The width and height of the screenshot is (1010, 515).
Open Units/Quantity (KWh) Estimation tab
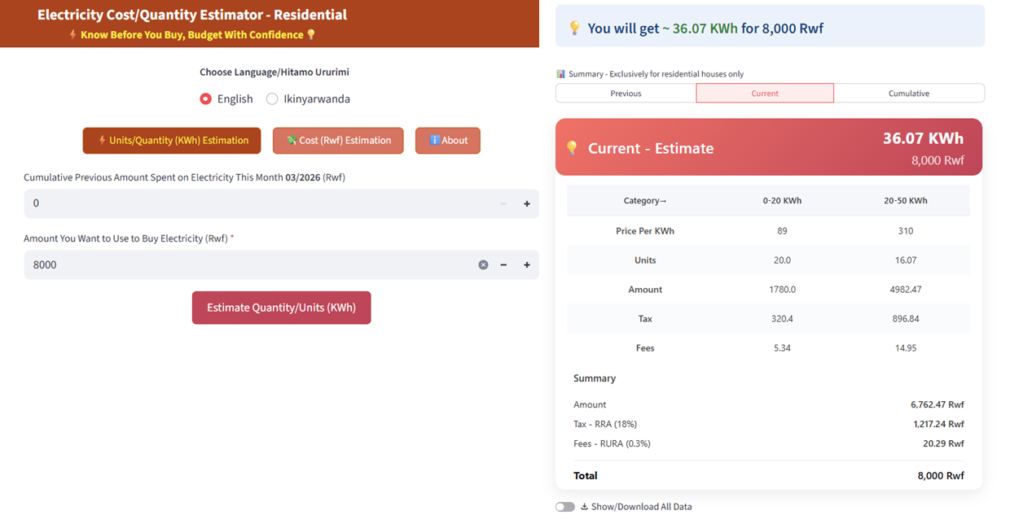(x=172, y=141)
